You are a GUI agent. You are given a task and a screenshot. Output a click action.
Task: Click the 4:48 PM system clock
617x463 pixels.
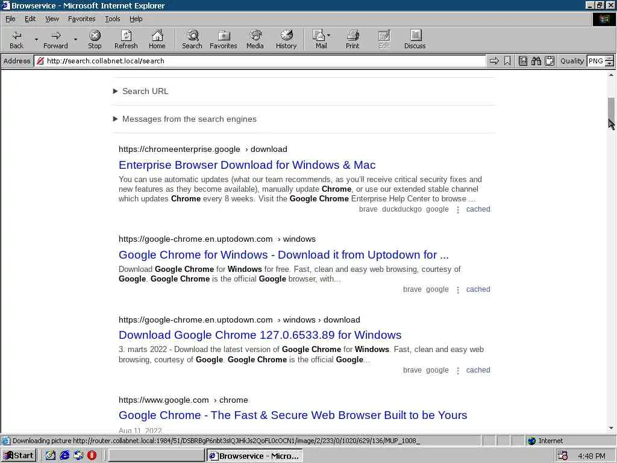click(592, 456)
